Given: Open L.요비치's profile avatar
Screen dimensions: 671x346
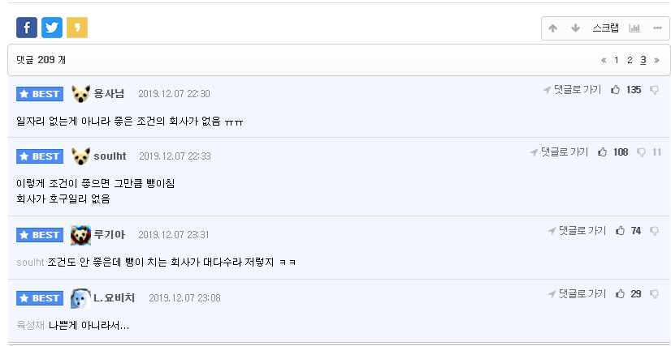Looking at the screenshot, I should click(x=80, y=298).
